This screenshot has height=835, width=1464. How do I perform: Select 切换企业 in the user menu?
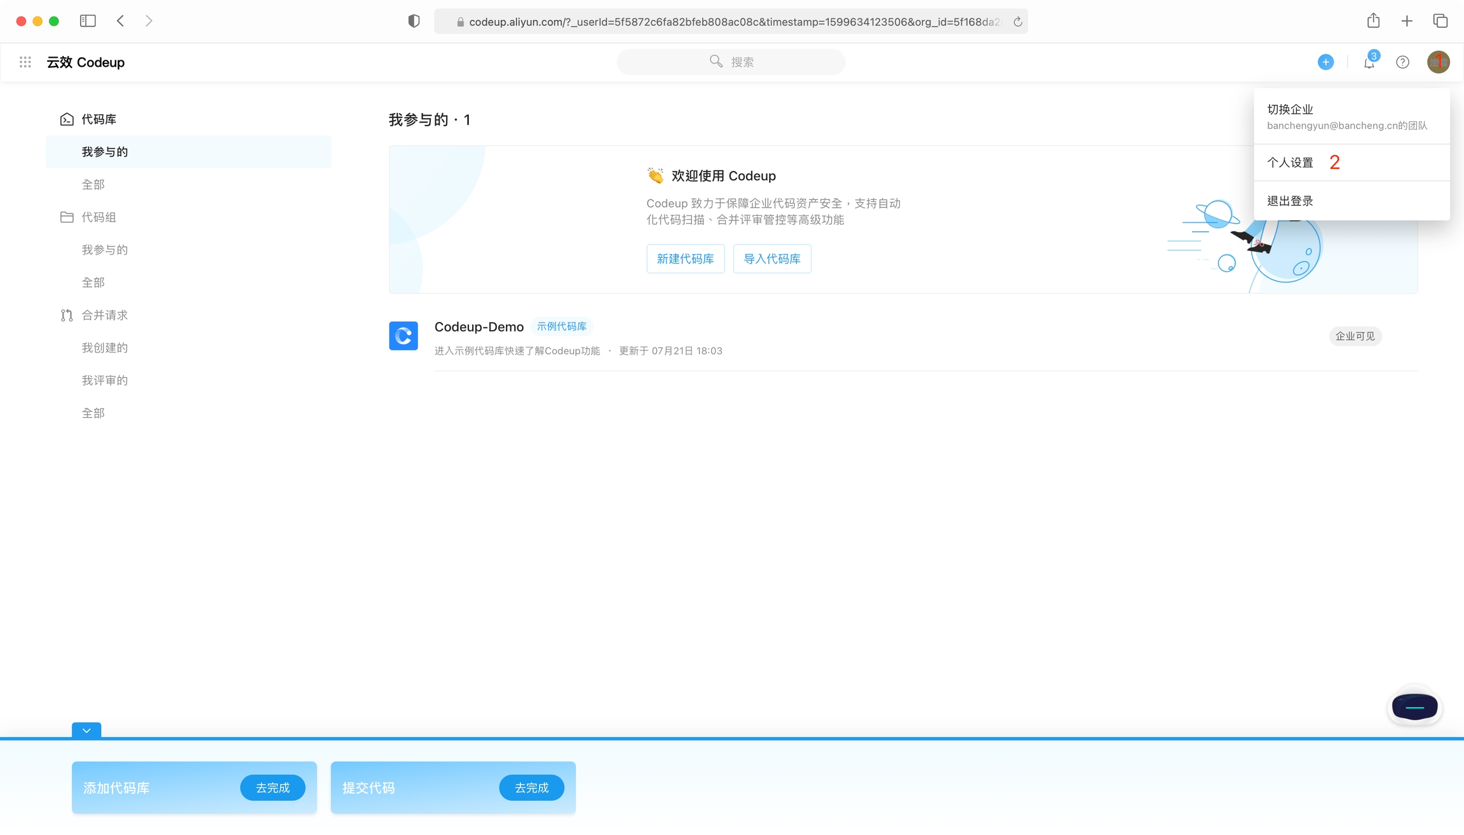pos(1290,110)
